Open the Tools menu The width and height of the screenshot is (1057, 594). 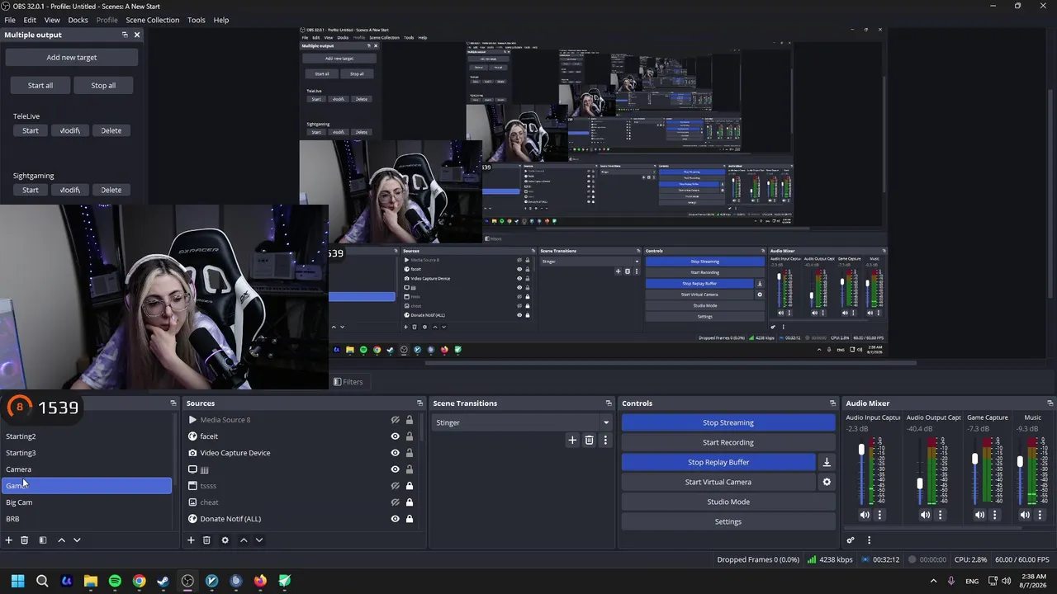coord(197,20)
